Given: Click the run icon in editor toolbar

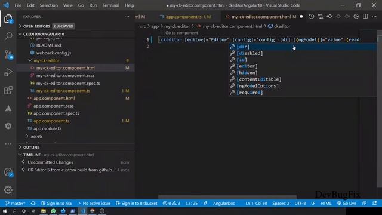Looking at the screenshot, I should (x=356, y=16).
